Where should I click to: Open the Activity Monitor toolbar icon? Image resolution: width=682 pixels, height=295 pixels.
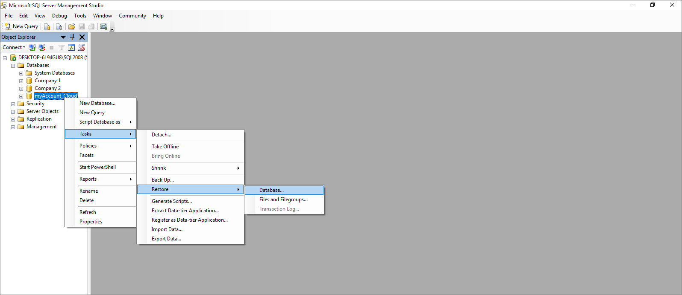[x=103, y=26]
